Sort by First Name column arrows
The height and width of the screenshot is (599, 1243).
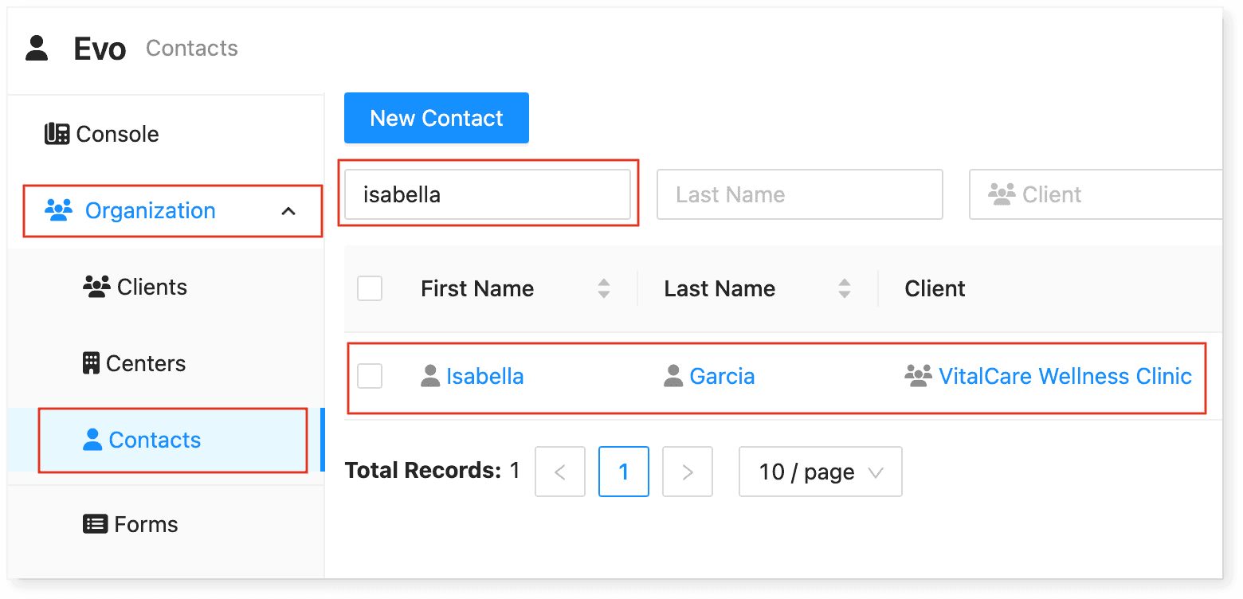(x=604, y=288)
